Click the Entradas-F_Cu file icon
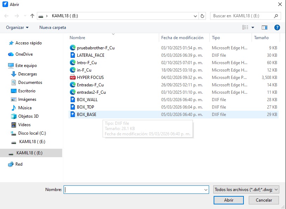Image resolution: width=286 pixels, height=209 pixels. [73, 85]
